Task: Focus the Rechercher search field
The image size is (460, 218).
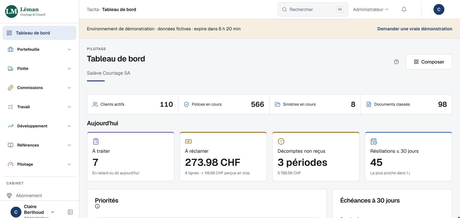Action: (x=313, y=10)
